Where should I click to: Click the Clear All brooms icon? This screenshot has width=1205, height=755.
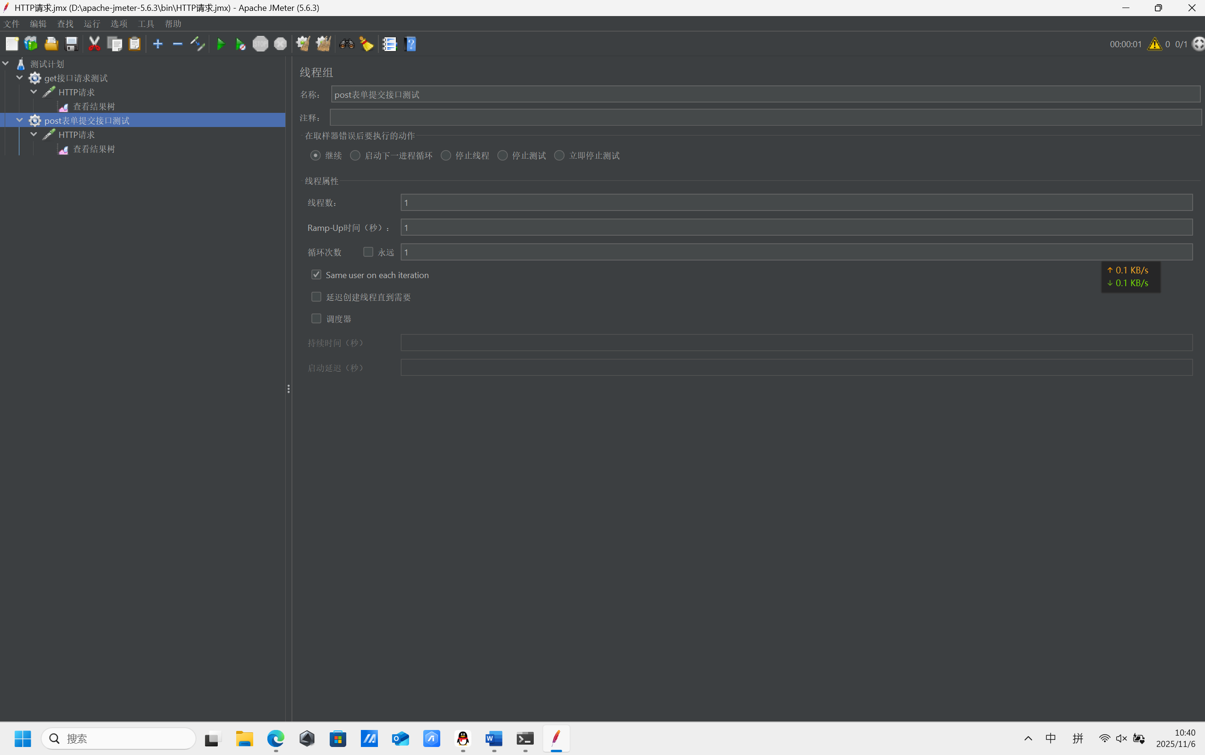323,44
